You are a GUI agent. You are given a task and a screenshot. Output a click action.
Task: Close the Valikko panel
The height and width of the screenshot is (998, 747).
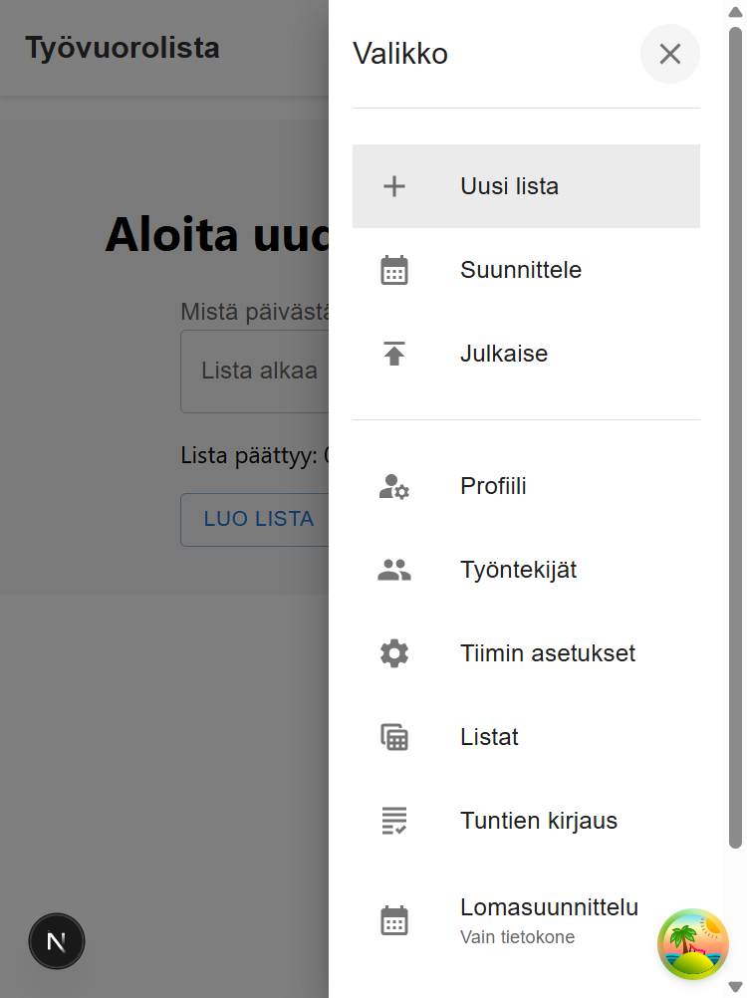pos(669,54)
